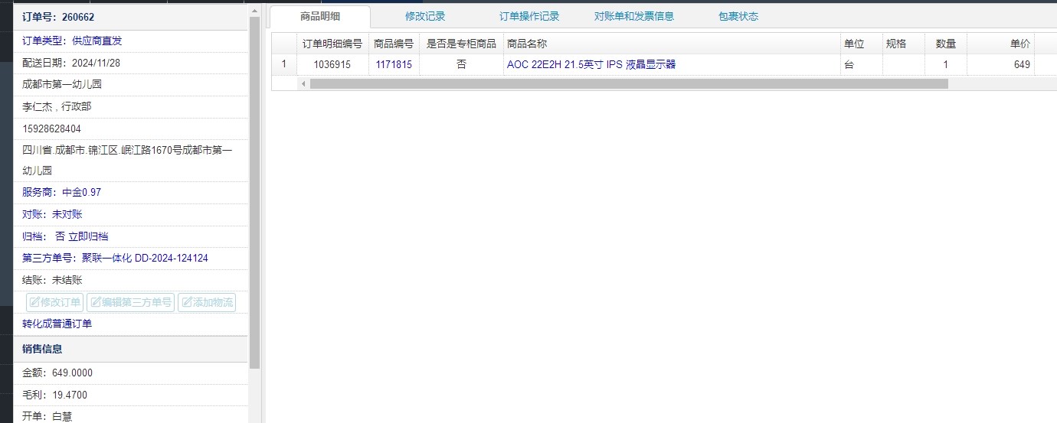Click contact 李仁杰，行政部
Image resolution: width=1057 pixels, height=423 pixels.
pyautogui.click(x=57, y=106)
